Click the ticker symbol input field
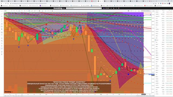 [8, 11]
